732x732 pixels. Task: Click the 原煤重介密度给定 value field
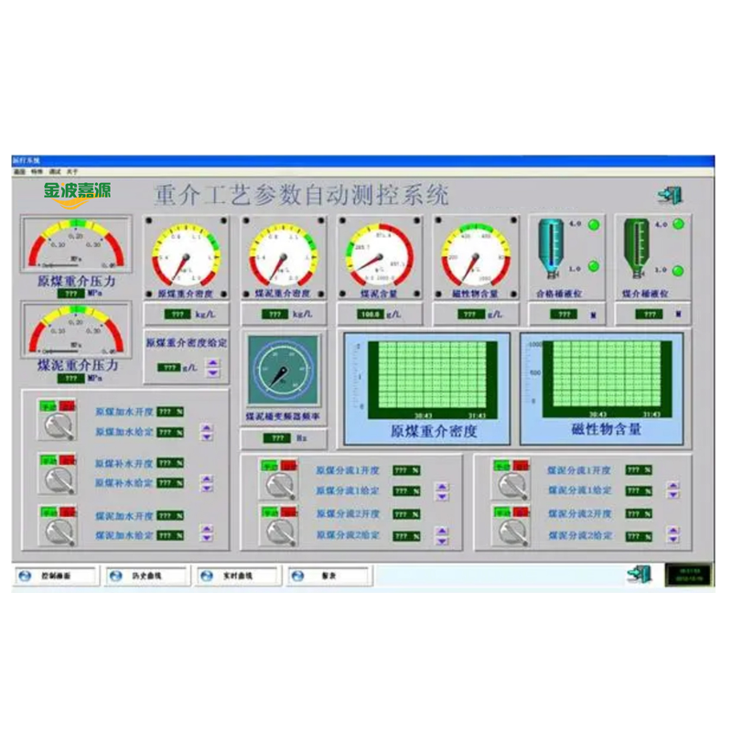click(168, 367)
